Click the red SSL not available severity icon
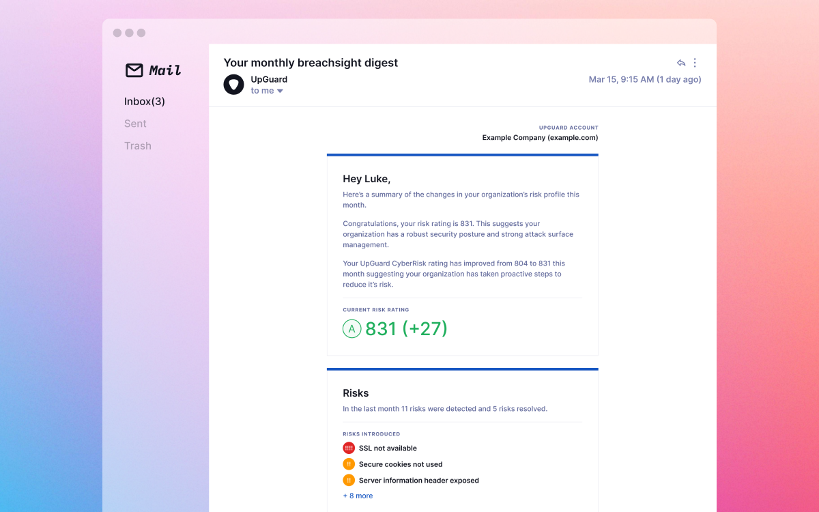This screenshot has width=819, height=512. pyautogui.click(x=349, y=448)
